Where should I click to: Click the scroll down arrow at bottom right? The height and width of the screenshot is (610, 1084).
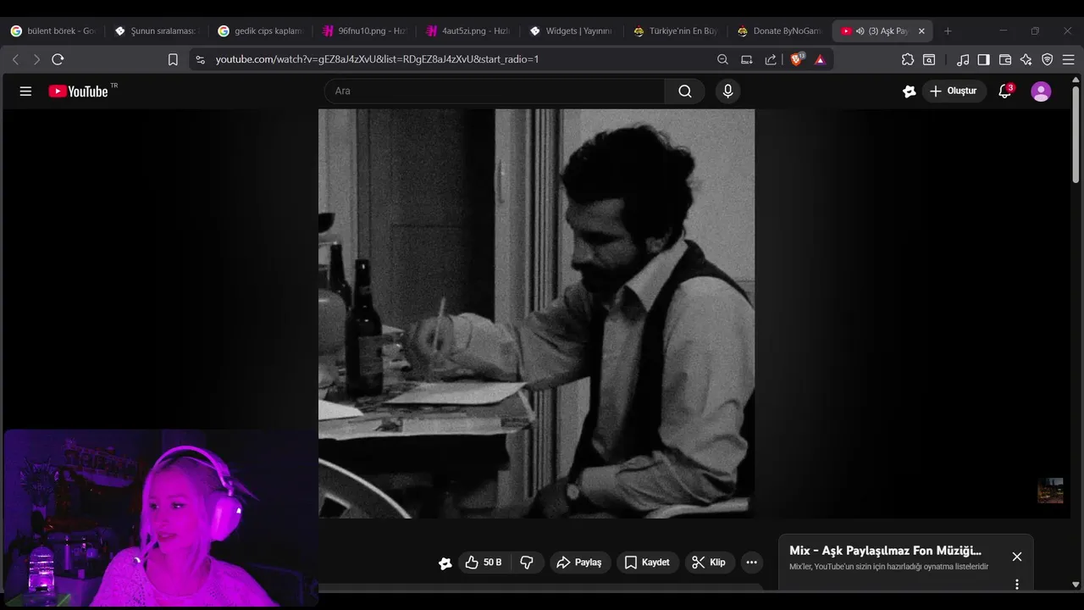[x=1076, y=585]
